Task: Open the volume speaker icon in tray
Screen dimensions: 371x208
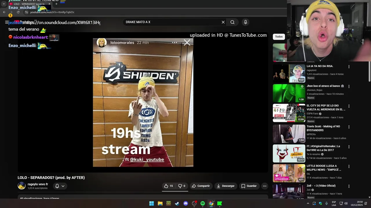Action: (x=346, y=203)
